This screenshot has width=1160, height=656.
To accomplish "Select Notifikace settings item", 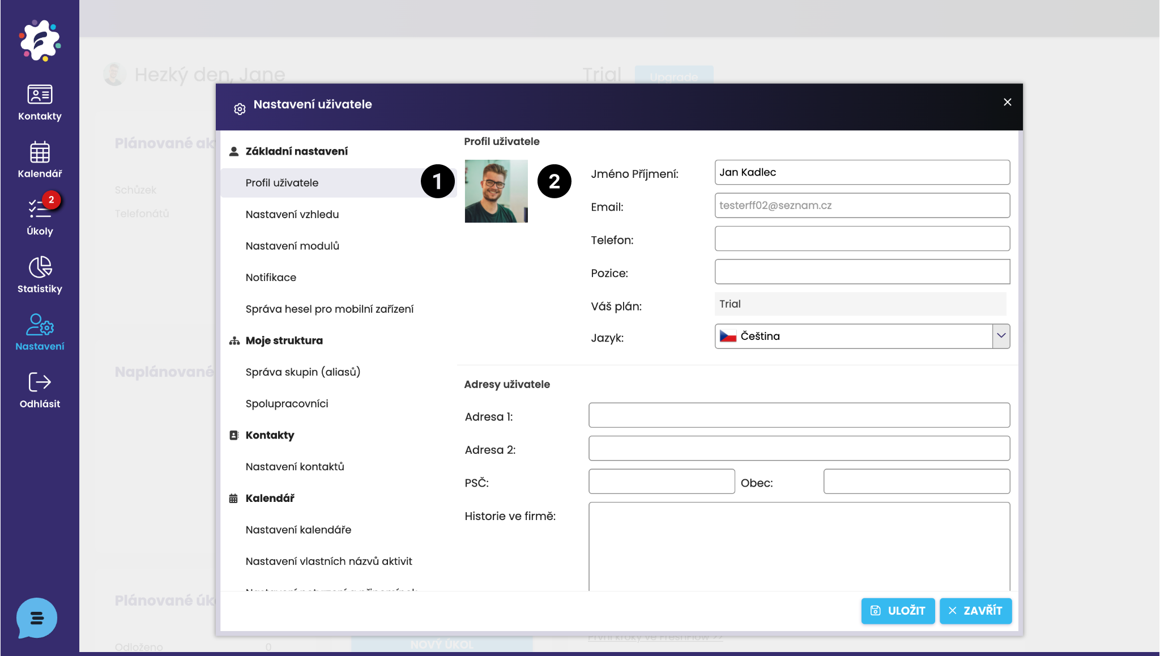I will 271,277.
